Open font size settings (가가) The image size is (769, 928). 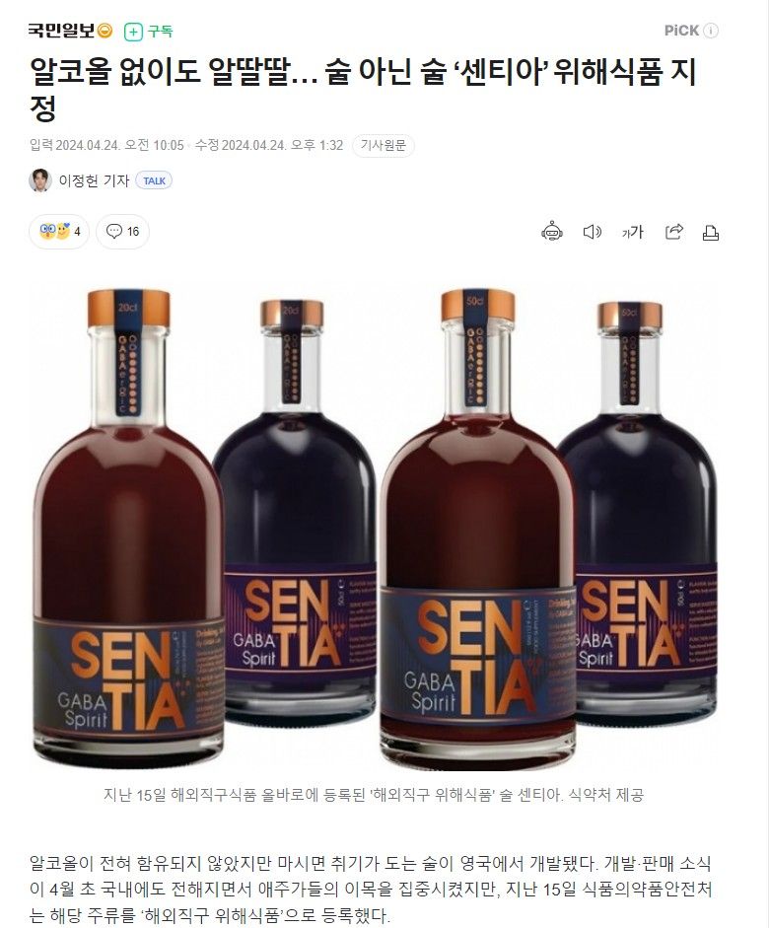(632, 232)
